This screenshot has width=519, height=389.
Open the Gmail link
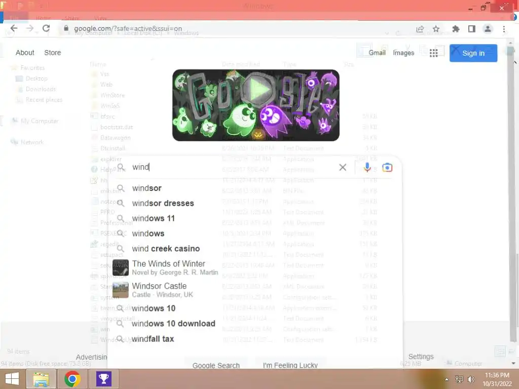click(377, 53)
